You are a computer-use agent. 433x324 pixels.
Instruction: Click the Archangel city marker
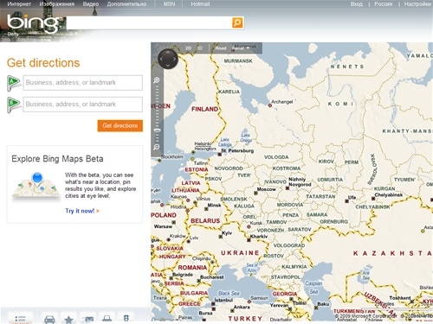(270, 105)
